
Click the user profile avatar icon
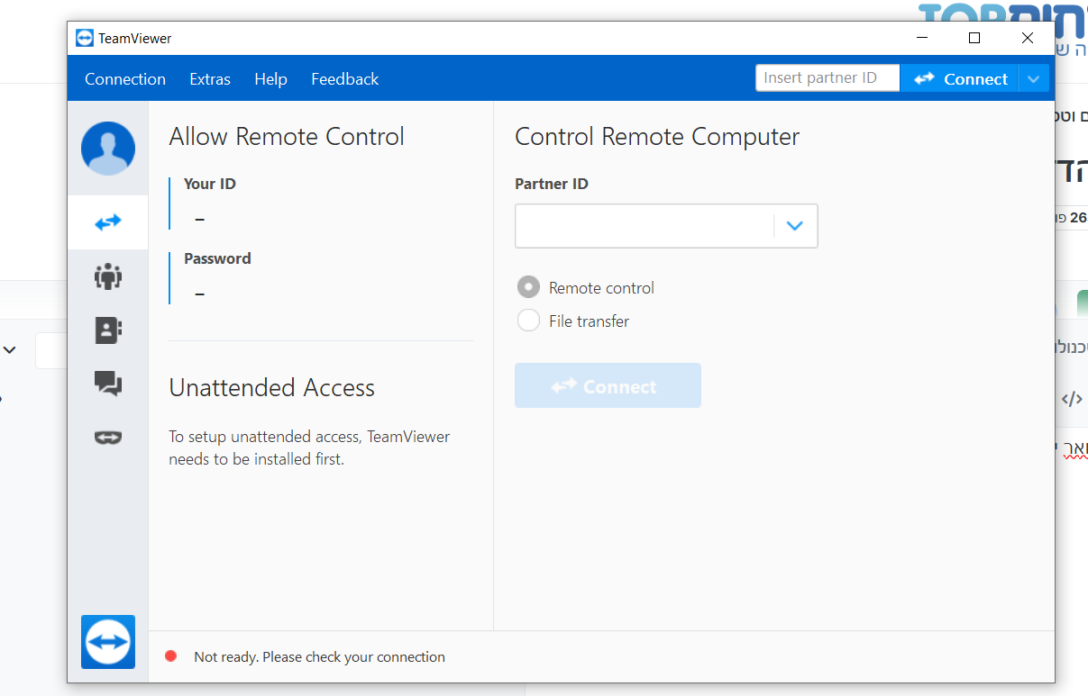pyautogui.click(x=108, y=149)
